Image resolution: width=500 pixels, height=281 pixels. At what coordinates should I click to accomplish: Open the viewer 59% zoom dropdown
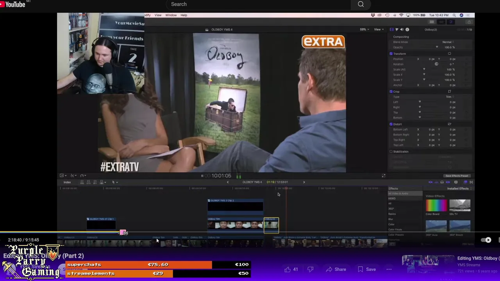point(364,30)
